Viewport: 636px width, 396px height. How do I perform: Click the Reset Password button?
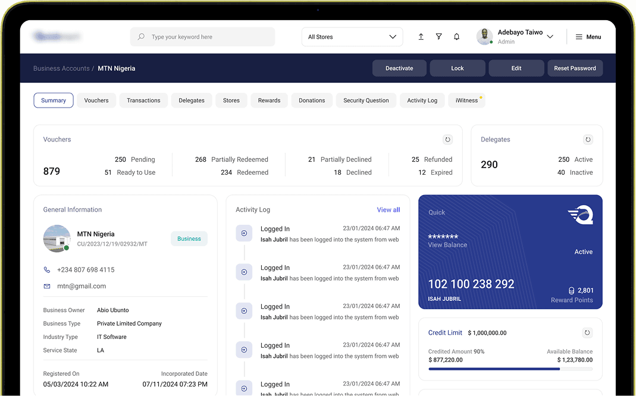[x=575, y=68]
